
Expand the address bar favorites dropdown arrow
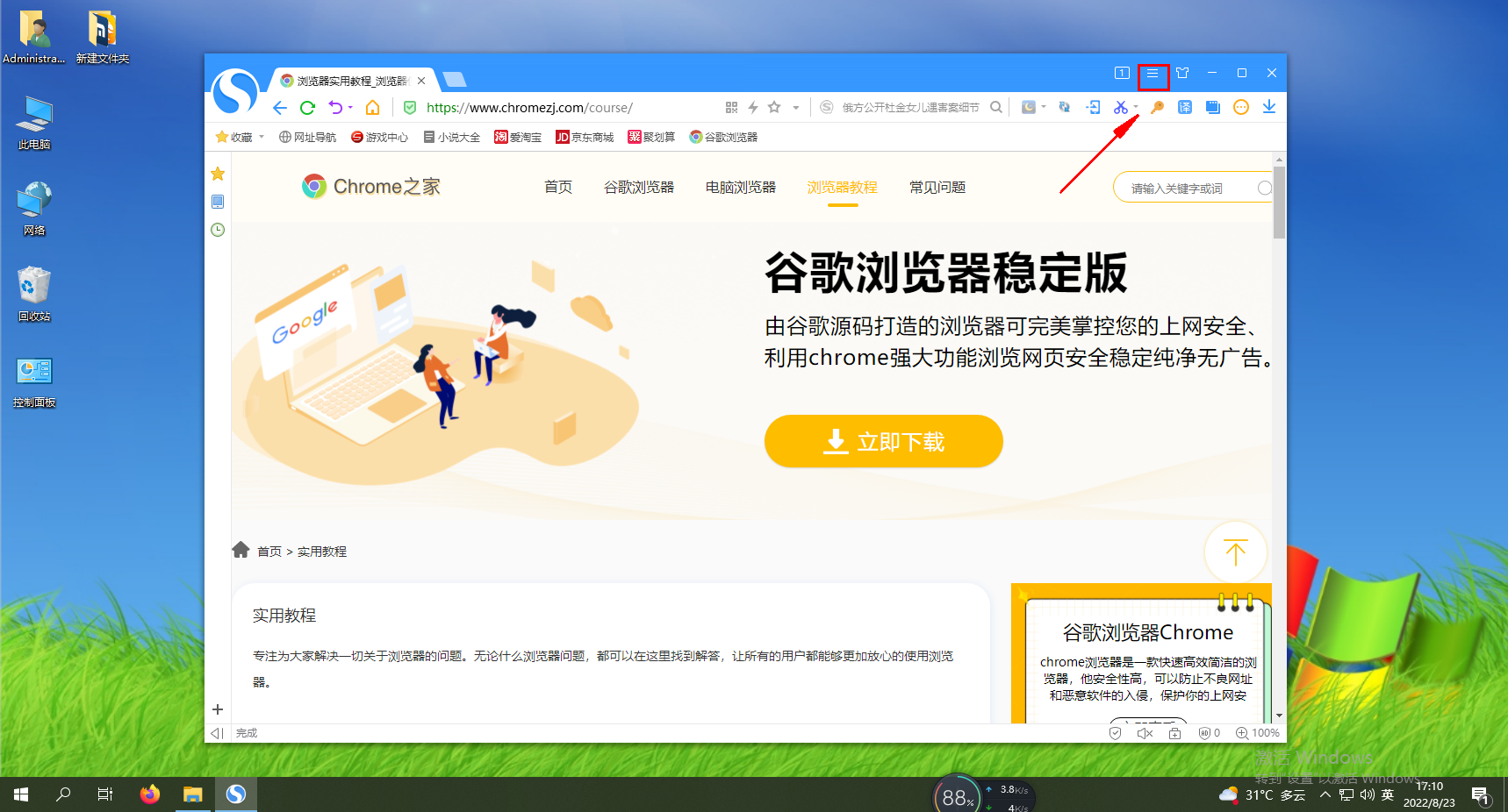coord(796,108)
